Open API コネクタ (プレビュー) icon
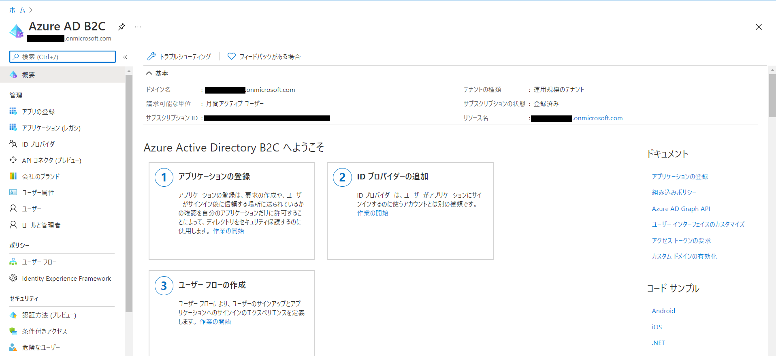Screen dimensions: 776x356 coord(13,160)
